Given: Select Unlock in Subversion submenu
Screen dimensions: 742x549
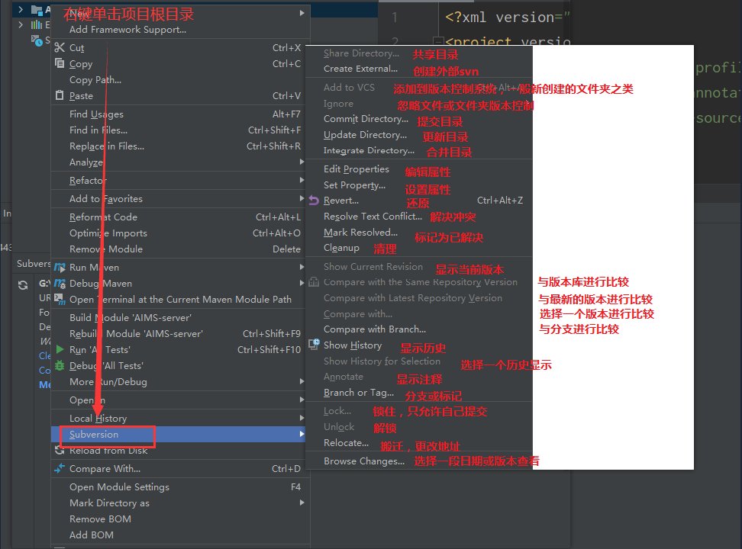Looking at the screenshot, I should [x=339, y=427].
